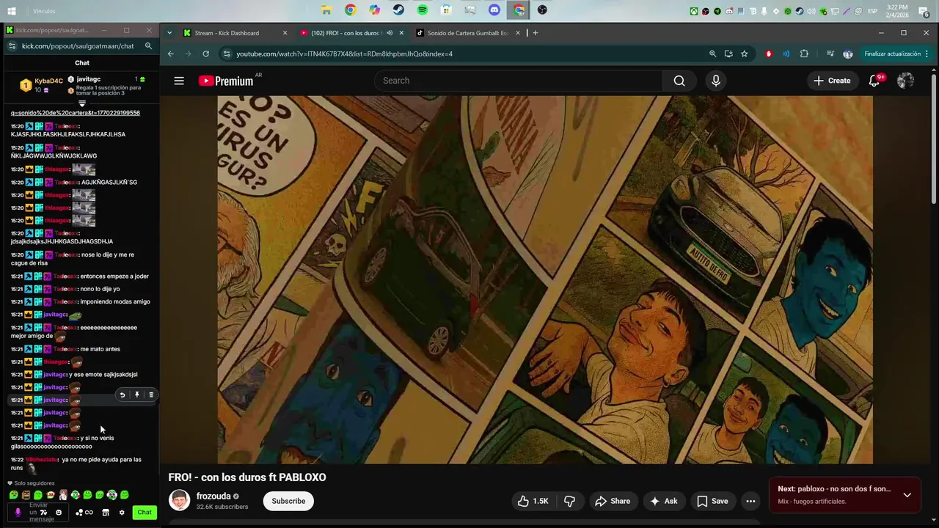Go back in the Chrome window
The image size is (939, 528).
[x=170, y=54]
